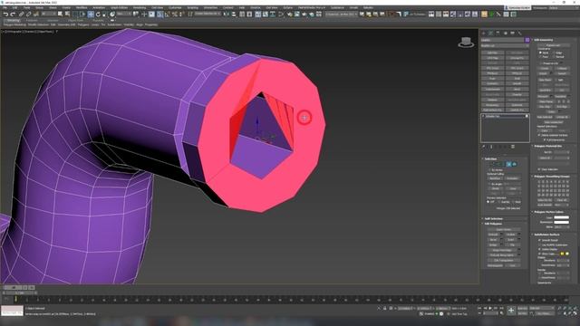Activate the Unlink Selection tool
The image size is (580, 326).
[28, 14]
